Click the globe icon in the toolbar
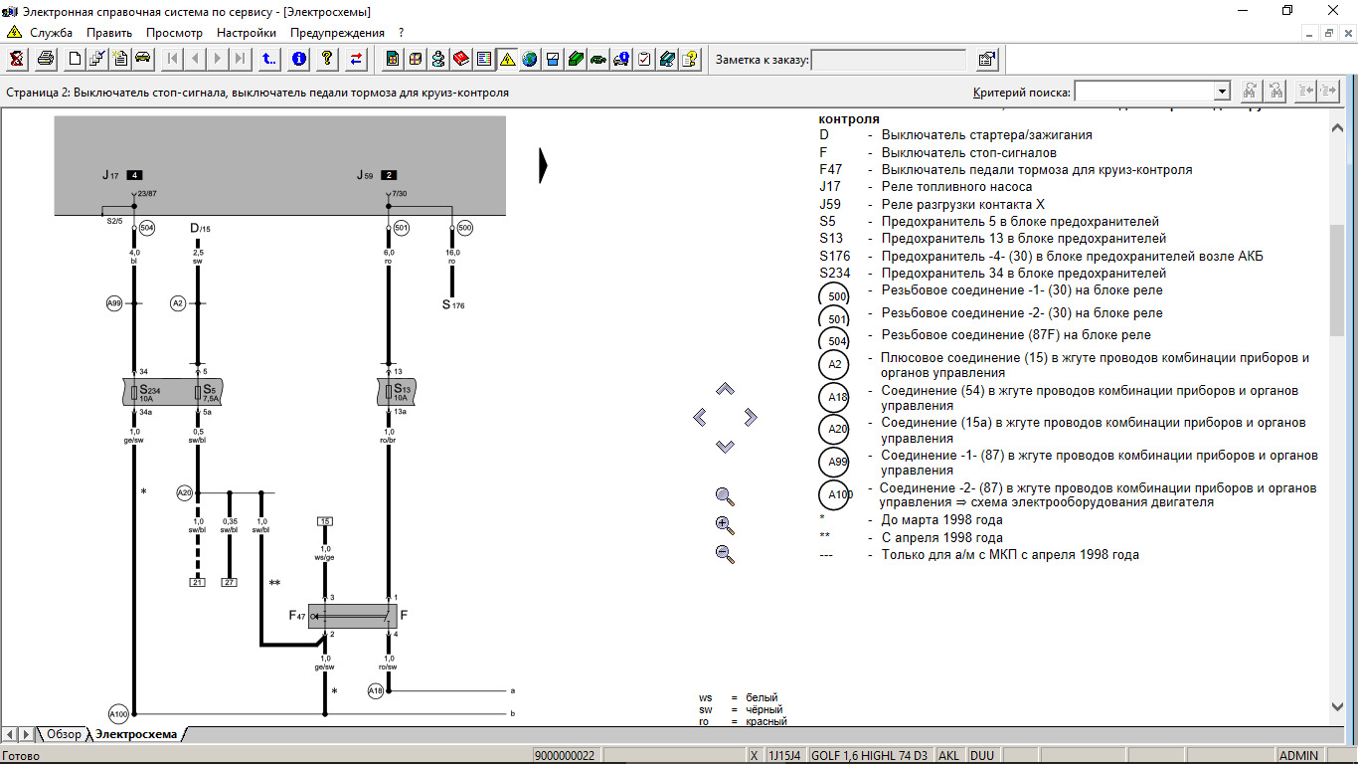Screen dimensions: 1358x764 pyautogui.click(x=530, y=59)
